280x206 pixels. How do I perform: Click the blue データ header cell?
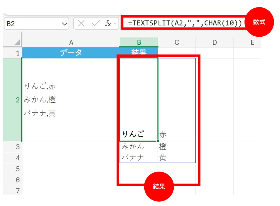[x=71, y=53]
